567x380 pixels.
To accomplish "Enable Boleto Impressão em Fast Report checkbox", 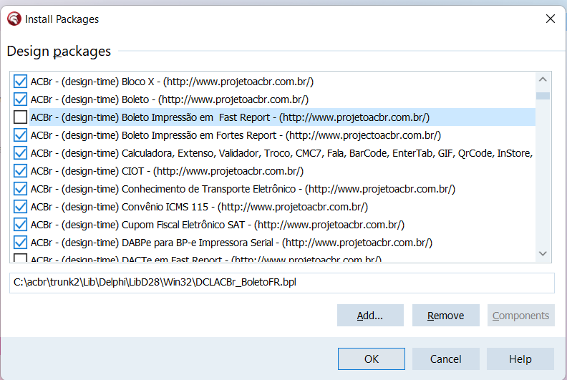I will (x=20, y=117).
